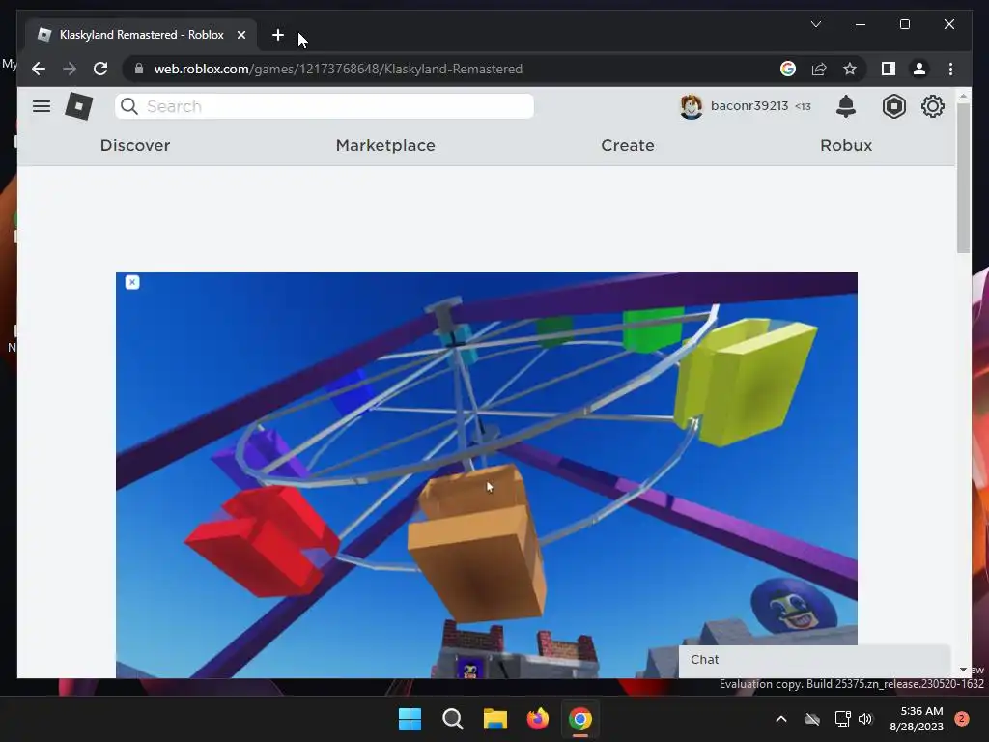Open the Roblox settings gear

pos(932,106)
